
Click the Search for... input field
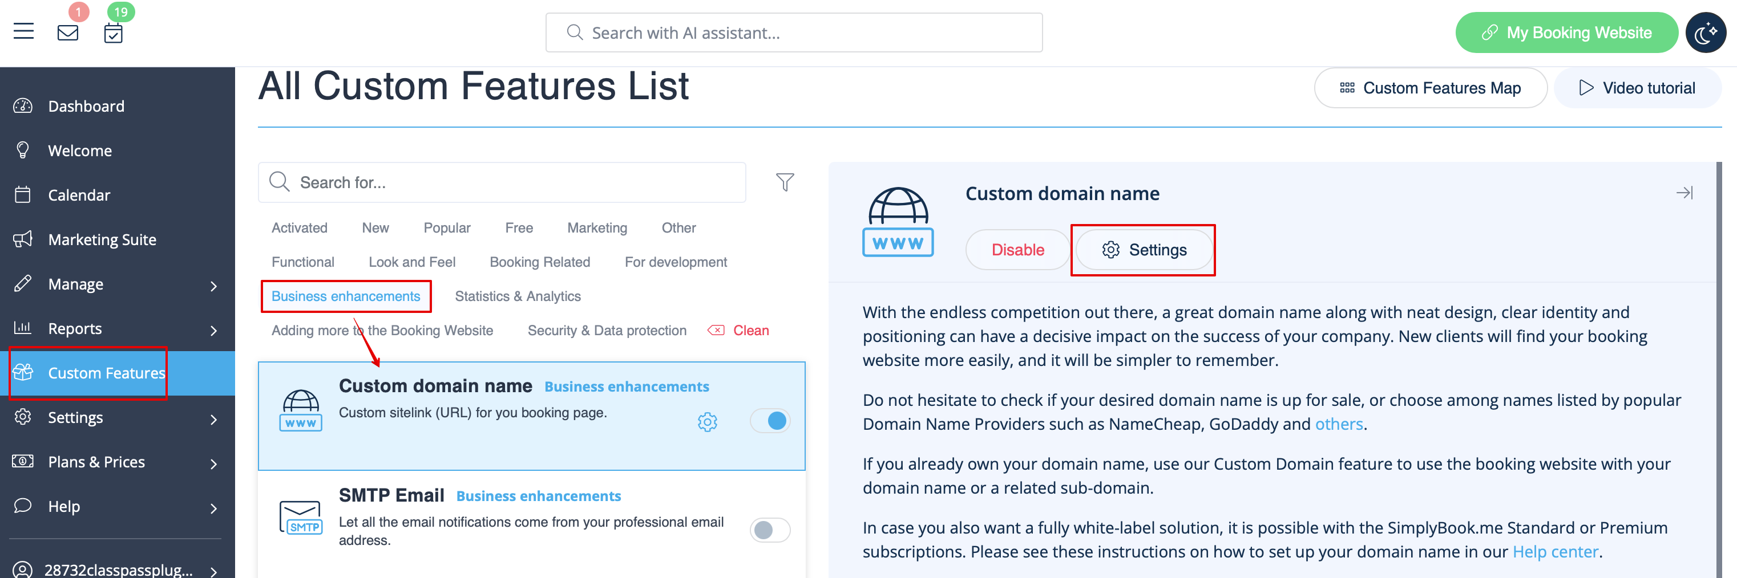pyautogui.click(x=502, y=182)
